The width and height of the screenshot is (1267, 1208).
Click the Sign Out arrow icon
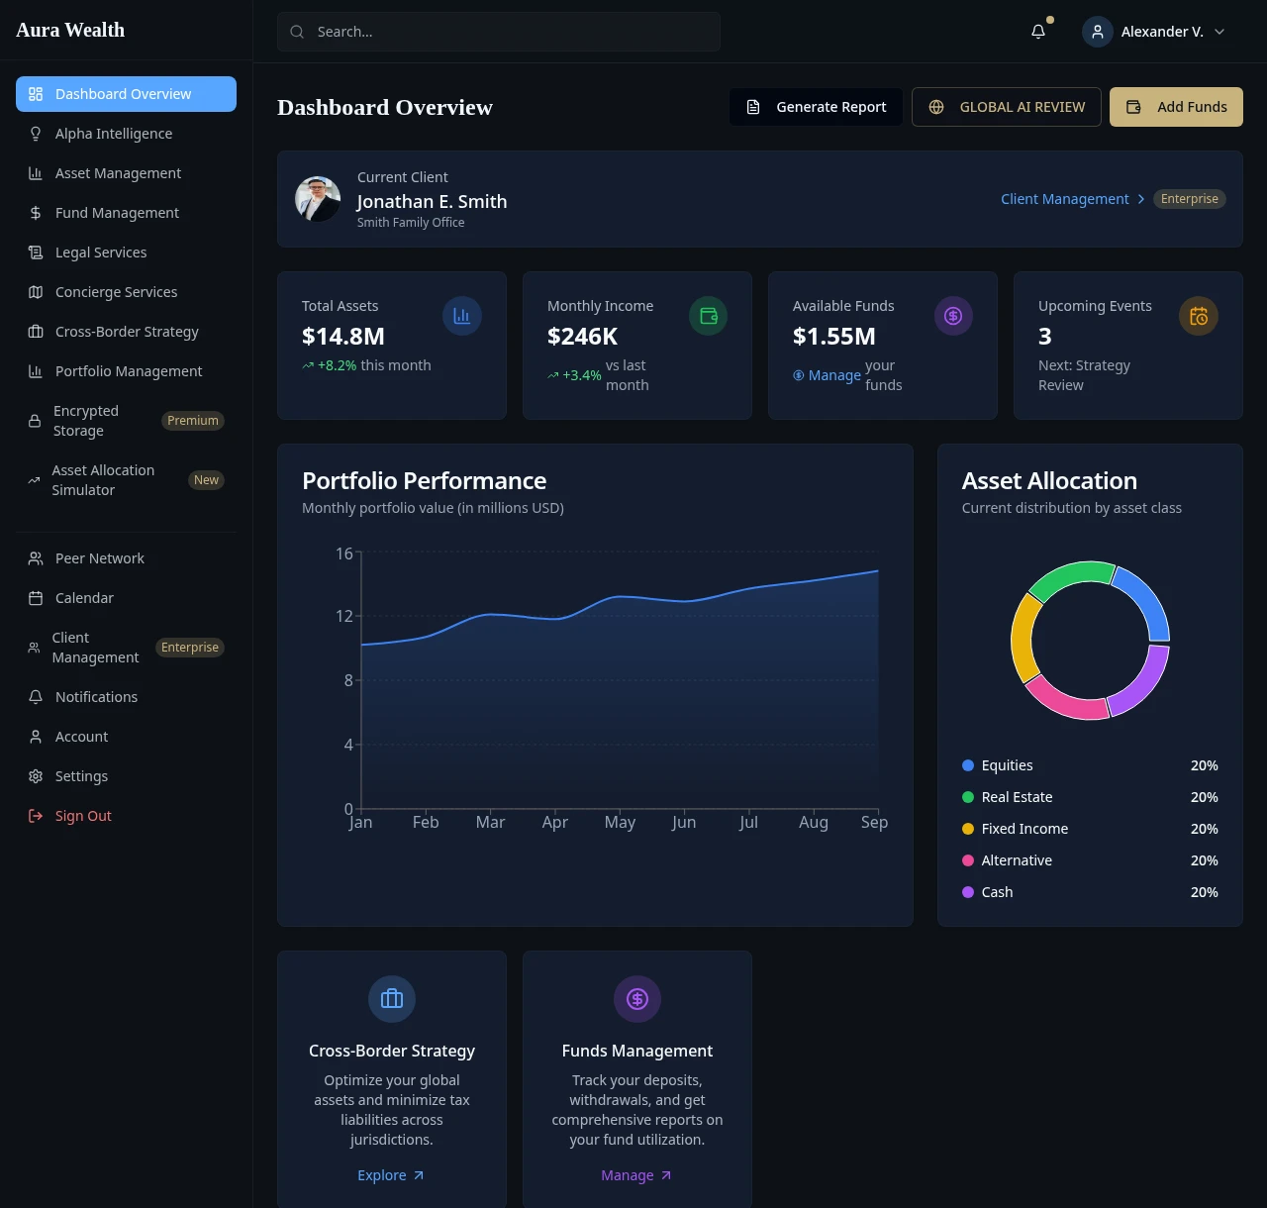(x=36, y=816)
